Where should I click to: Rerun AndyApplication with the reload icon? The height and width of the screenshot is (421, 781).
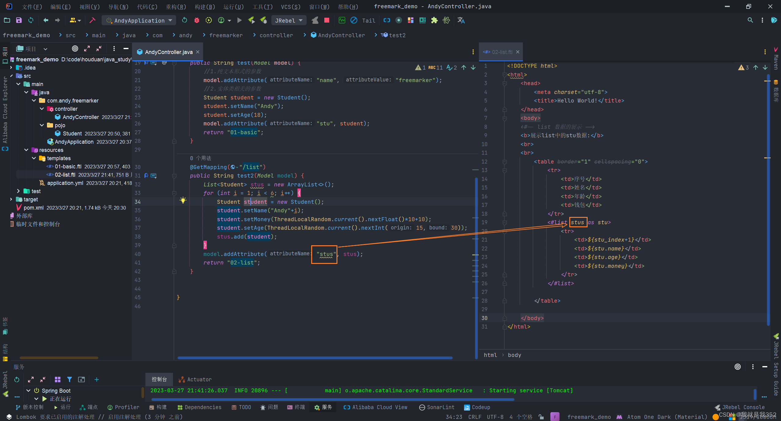tap(185, 20)
